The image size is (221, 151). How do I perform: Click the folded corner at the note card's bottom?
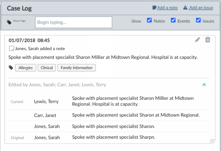213,141
